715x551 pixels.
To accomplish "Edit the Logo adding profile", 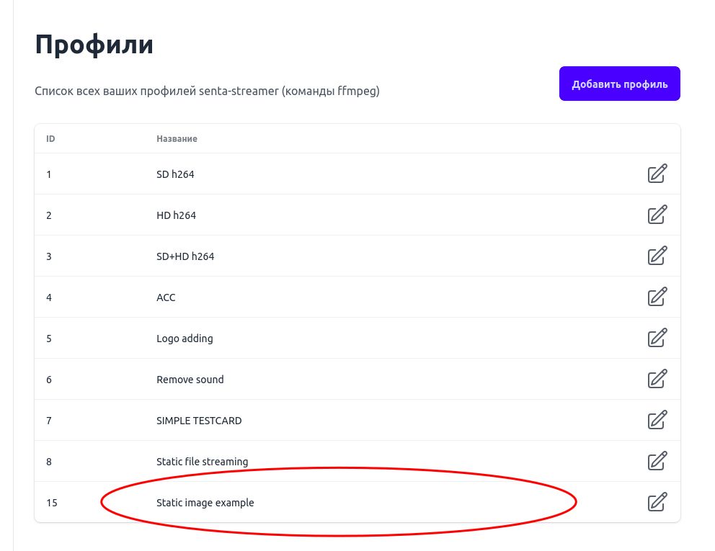I will (657, 338).
